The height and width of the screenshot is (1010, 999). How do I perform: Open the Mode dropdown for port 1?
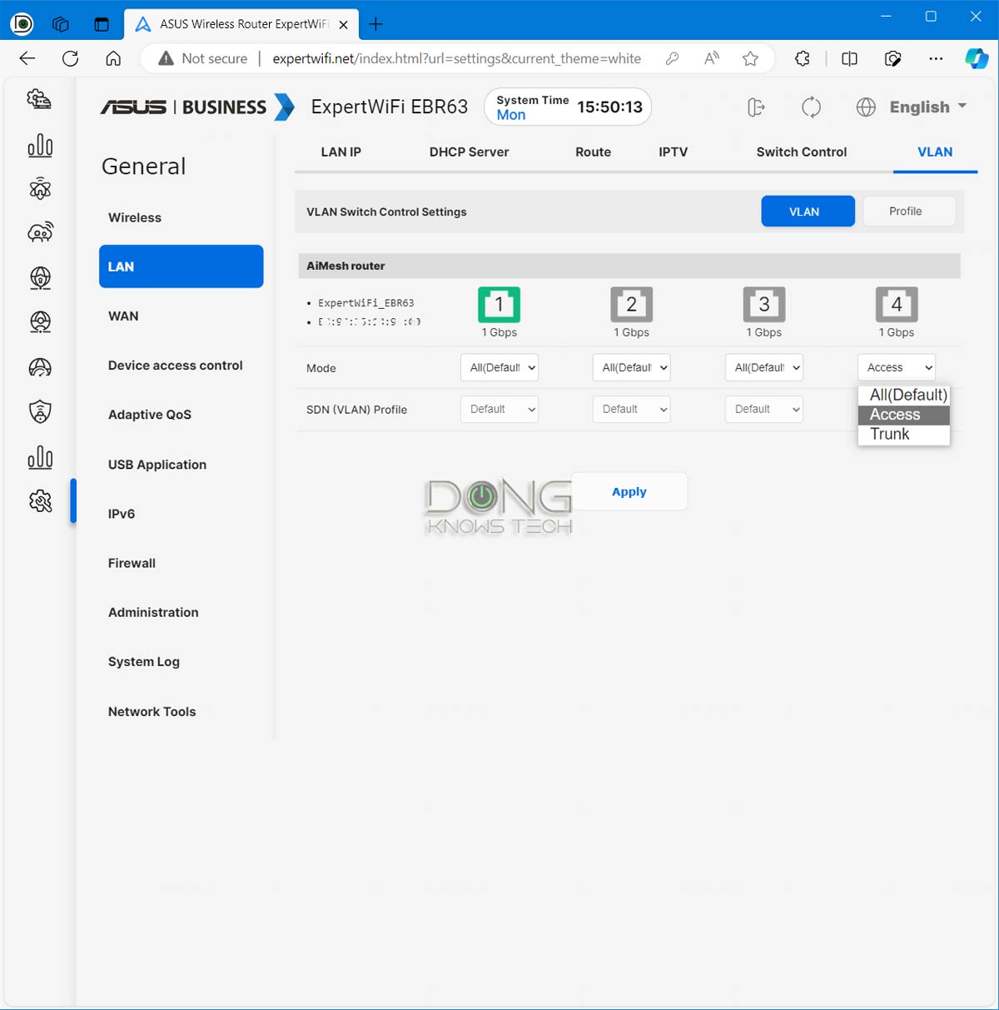tap(499, 367)
